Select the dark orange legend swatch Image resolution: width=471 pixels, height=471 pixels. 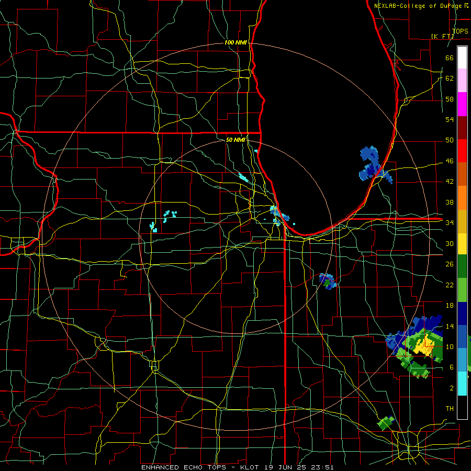pos(462,174)
